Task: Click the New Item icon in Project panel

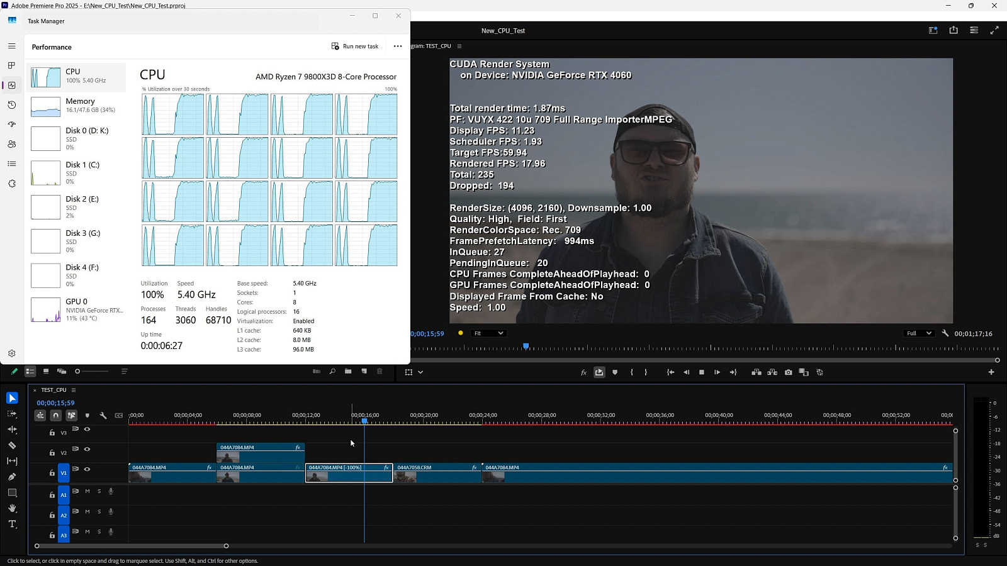Action: pos(364,372)
